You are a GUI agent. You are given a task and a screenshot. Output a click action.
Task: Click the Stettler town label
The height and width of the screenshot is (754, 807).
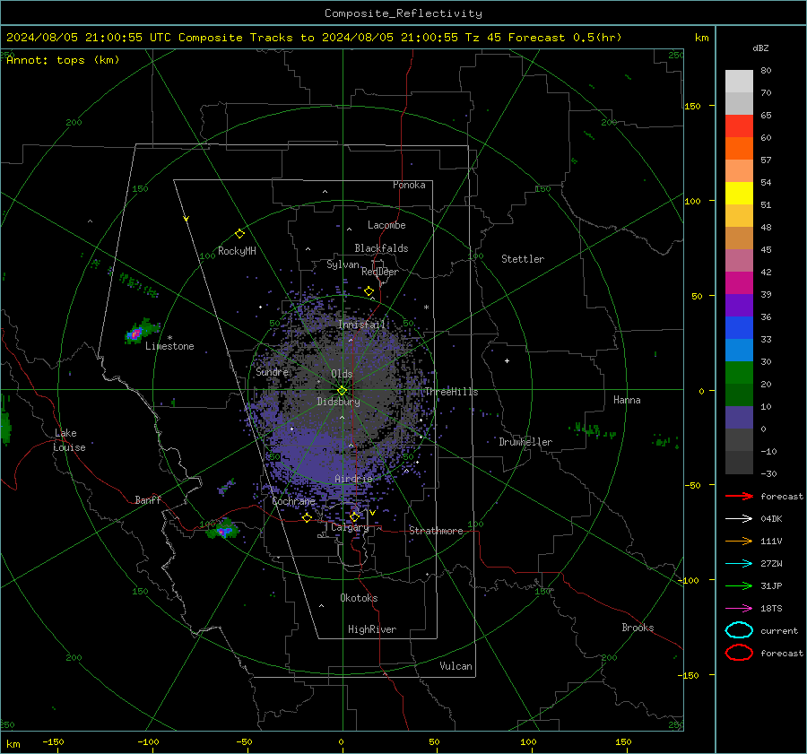point(523,259)
